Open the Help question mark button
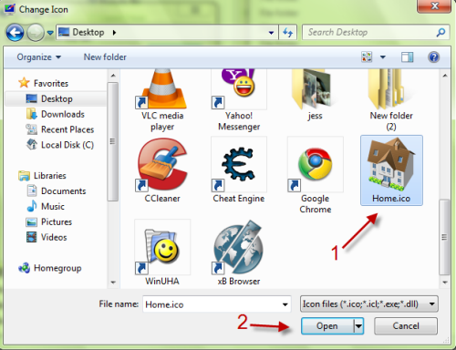 [433, 57]
